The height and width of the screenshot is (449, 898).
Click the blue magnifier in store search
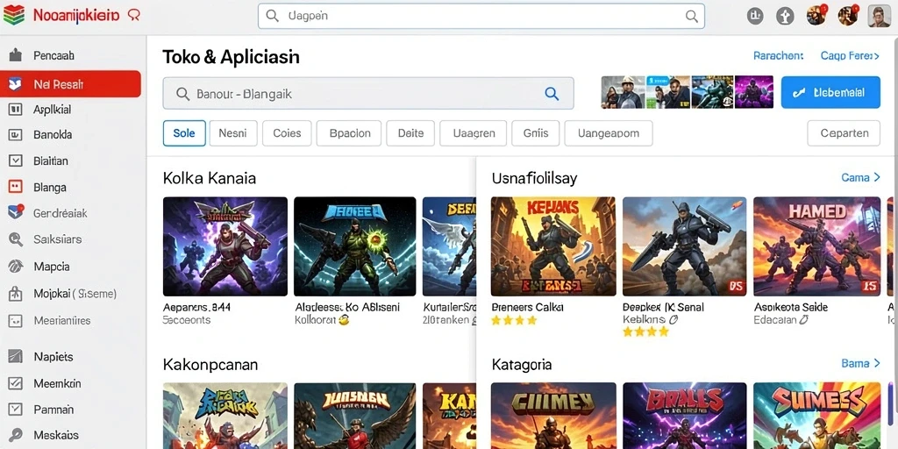point(552,93)
